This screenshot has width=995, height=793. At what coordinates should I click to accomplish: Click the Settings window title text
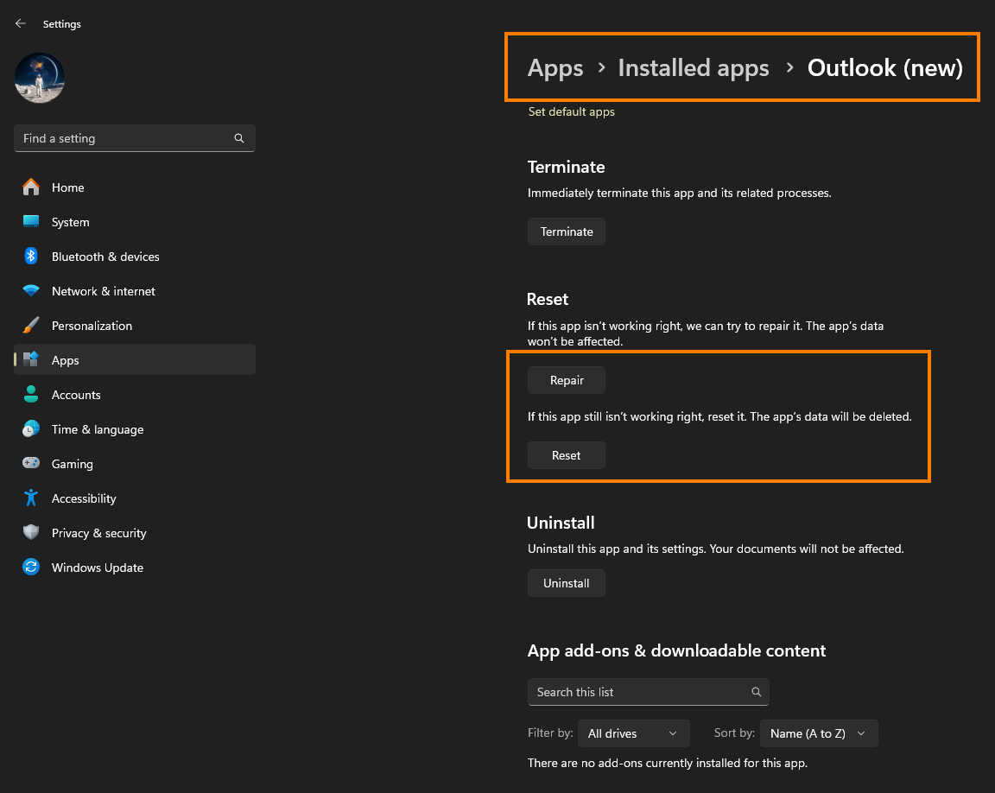[x=62, y=24]
